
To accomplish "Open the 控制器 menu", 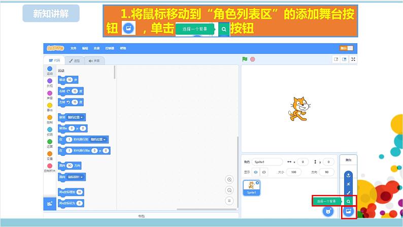I will [x=110, y=48].
